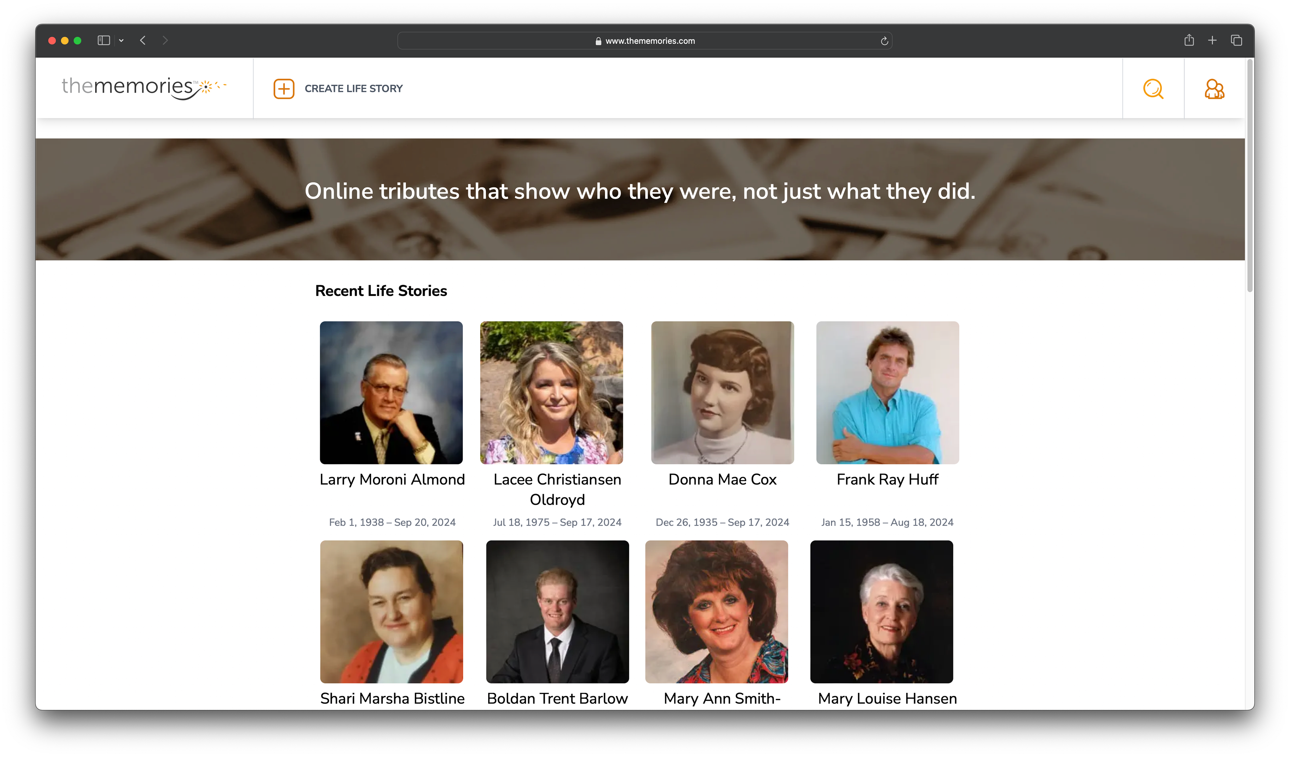Image resolution: width=1290 pixels, height=757 pixels.
Task: Open Lacee Christiansen Oldroyd's photo
Action: (x=551, y=392)
